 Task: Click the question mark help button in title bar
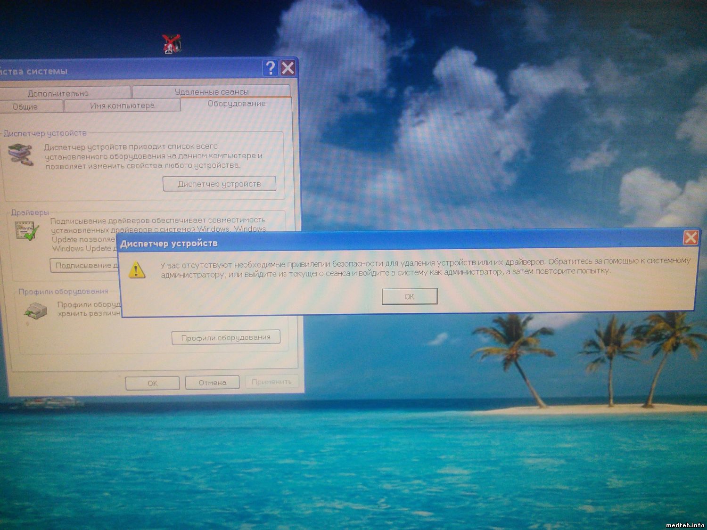(x=270, y=68)
